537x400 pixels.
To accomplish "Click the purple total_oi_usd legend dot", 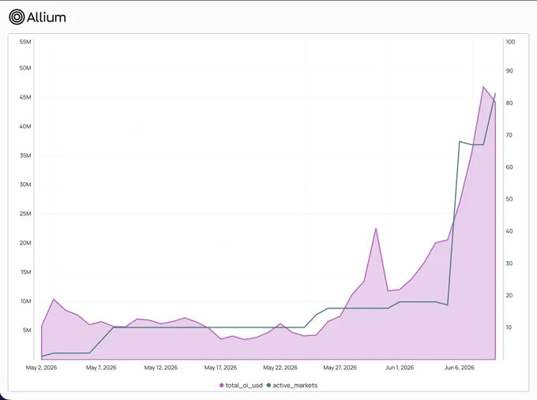I will click(x=222, y=385).
